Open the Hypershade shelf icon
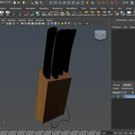This screenshot has width=135, height=135. coord(129,13)
